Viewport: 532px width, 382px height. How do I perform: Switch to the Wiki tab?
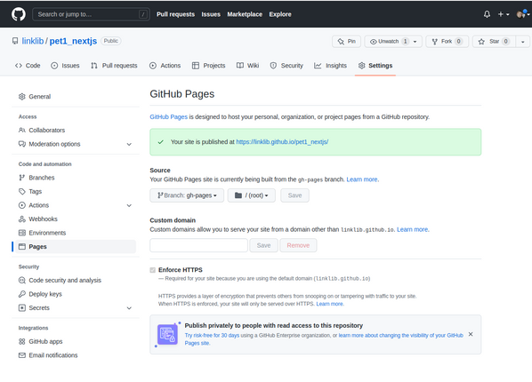247,66
